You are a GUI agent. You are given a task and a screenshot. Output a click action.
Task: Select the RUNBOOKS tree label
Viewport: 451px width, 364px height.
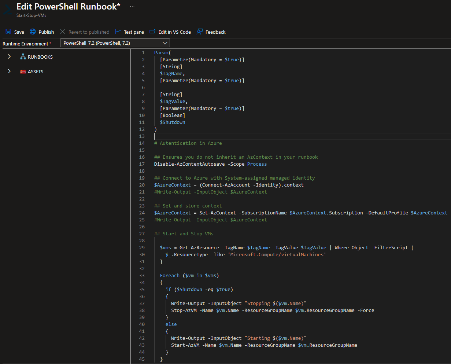click(x=40, y=57)
